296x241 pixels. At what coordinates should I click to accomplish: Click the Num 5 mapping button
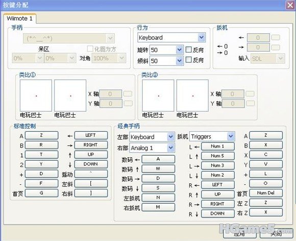tap(217, 156)
